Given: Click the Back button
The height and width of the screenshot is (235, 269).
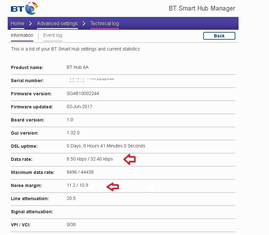Looking at the screenshot, I should pos(219,36).
